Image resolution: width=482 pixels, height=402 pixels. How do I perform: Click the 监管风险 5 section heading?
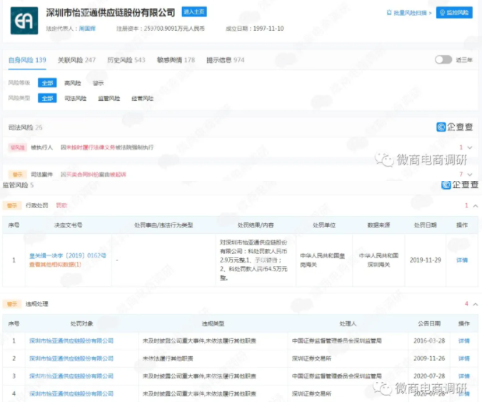pos(18,185)
